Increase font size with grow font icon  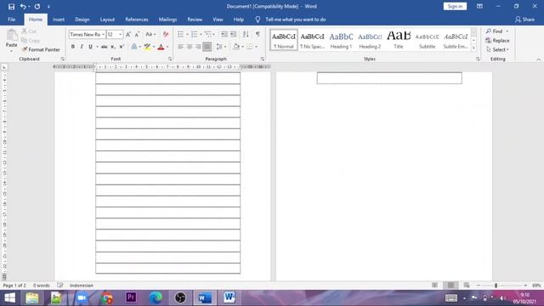point(128,34)
